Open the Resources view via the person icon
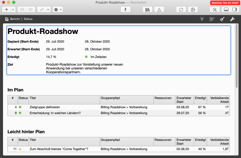Screen dimensions: 241x158 (x=159, y=9)
